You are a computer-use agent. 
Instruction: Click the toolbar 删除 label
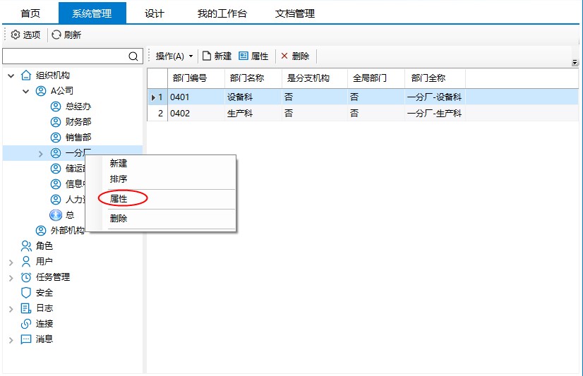301,56
